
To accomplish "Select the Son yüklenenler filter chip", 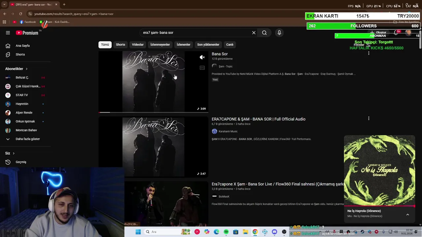I will 208,44.
